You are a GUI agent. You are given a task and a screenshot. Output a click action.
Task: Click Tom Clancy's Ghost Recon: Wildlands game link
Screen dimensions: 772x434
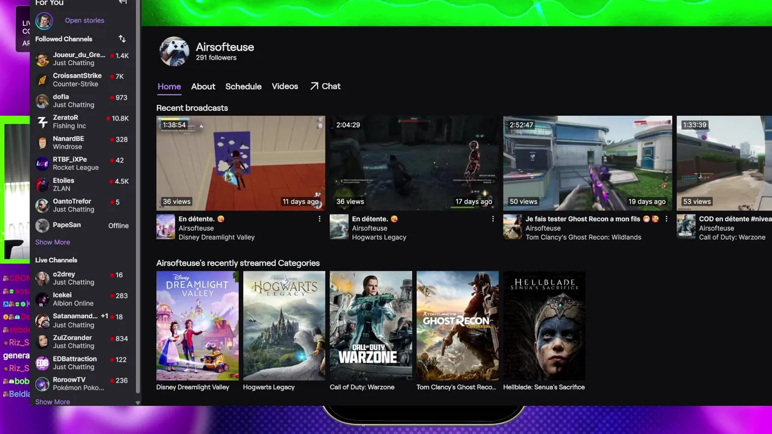tap(583, 237)
